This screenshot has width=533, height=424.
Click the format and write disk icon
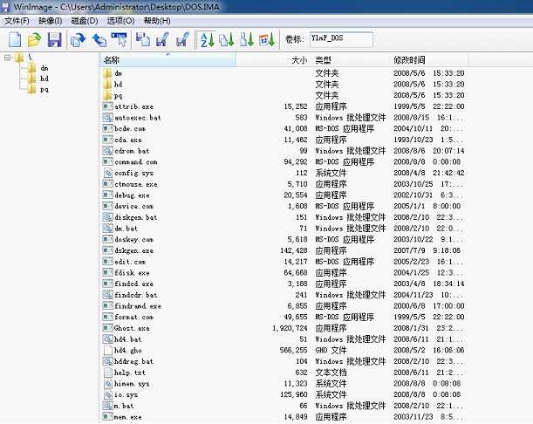pyautogui.click(x=182, y=39)
